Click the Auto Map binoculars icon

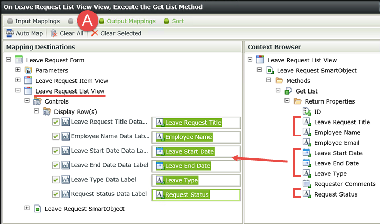point(10,33)
